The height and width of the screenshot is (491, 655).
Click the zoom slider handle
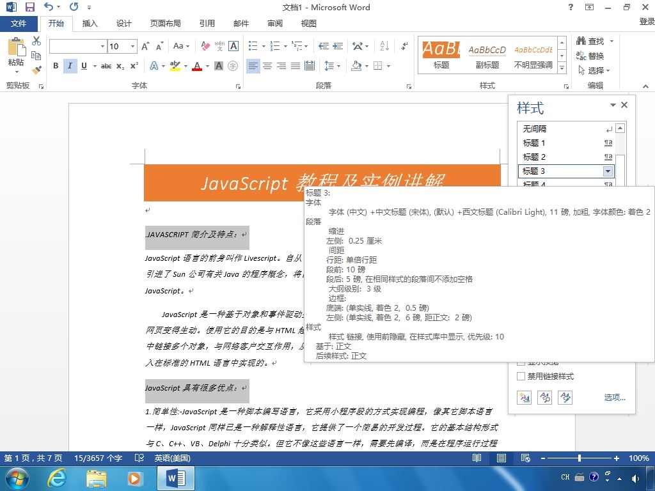[580, 458]
